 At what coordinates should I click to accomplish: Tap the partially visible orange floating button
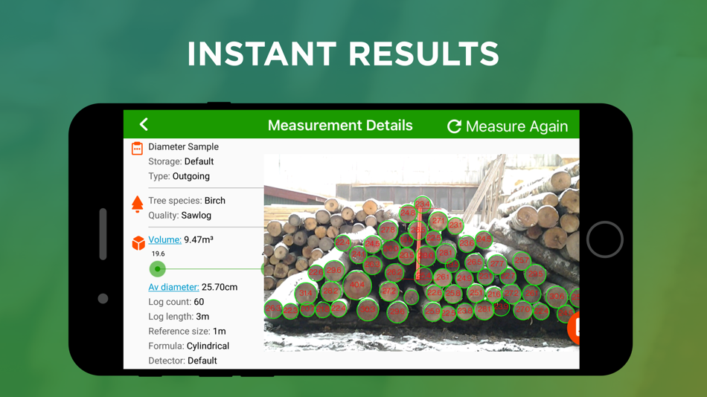(x=574, y=328)
